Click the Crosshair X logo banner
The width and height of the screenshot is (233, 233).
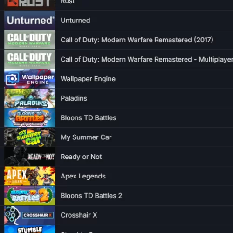(x=30, y=215)
